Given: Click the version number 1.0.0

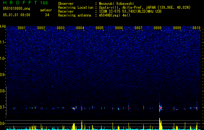Looking at the screenshot, I should click(x=44, y=3).
